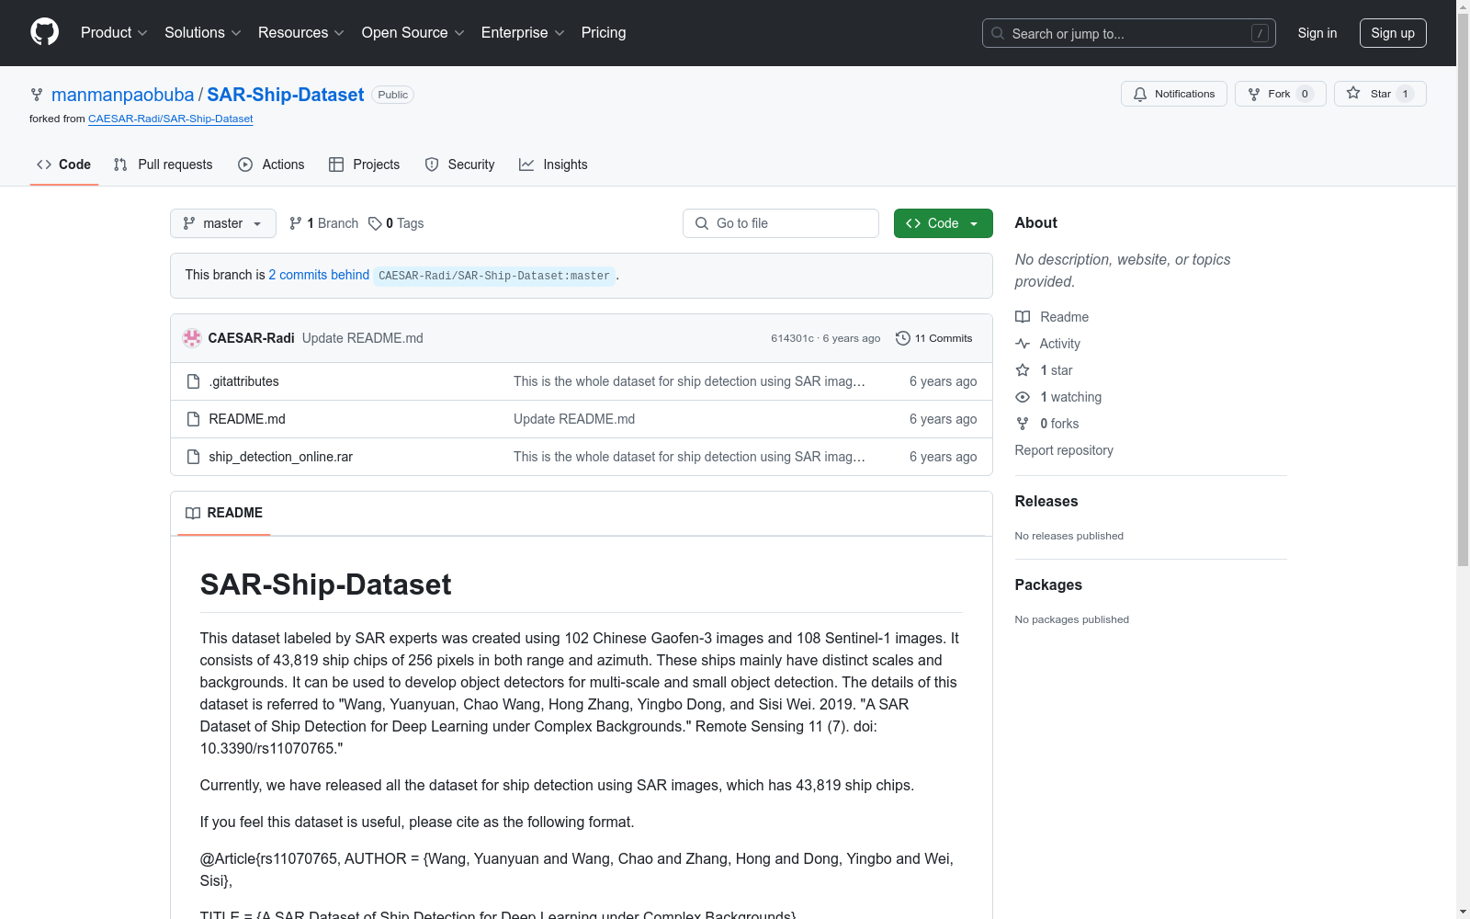Screen dimensions: 1470x919
Task: Click the file icon for README.md
Action: coord(193,419)
